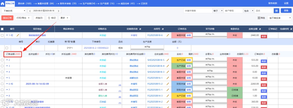This screenshot has height=108, width=293.
Task: Open the 打印/导出 dropdown
Action: pyautogui.click(x=23, y=18)
